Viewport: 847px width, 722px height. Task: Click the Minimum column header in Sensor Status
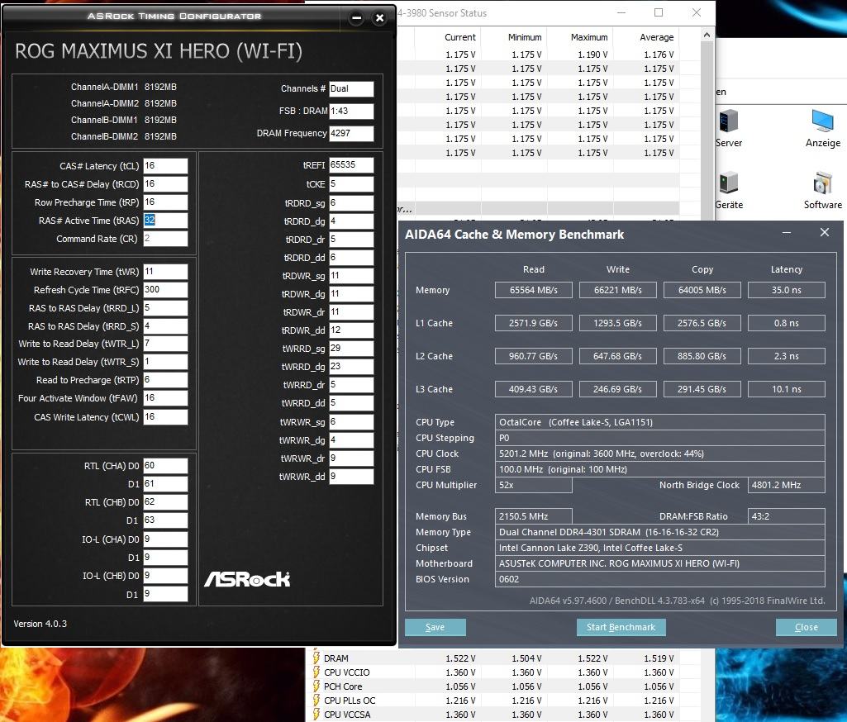coord(525,37)
